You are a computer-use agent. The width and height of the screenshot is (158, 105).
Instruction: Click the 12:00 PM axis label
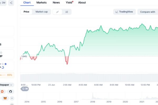coord(145,85)
